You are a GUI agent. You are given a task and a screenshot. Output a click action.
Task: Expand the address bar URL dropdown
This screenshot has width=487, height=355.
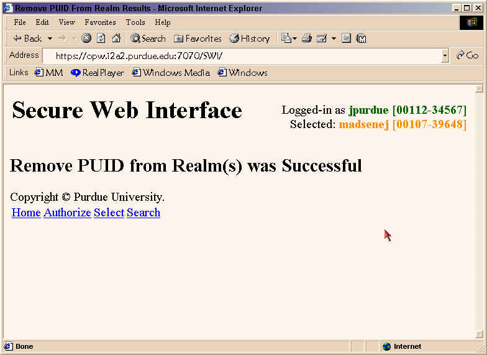(445, 55)
